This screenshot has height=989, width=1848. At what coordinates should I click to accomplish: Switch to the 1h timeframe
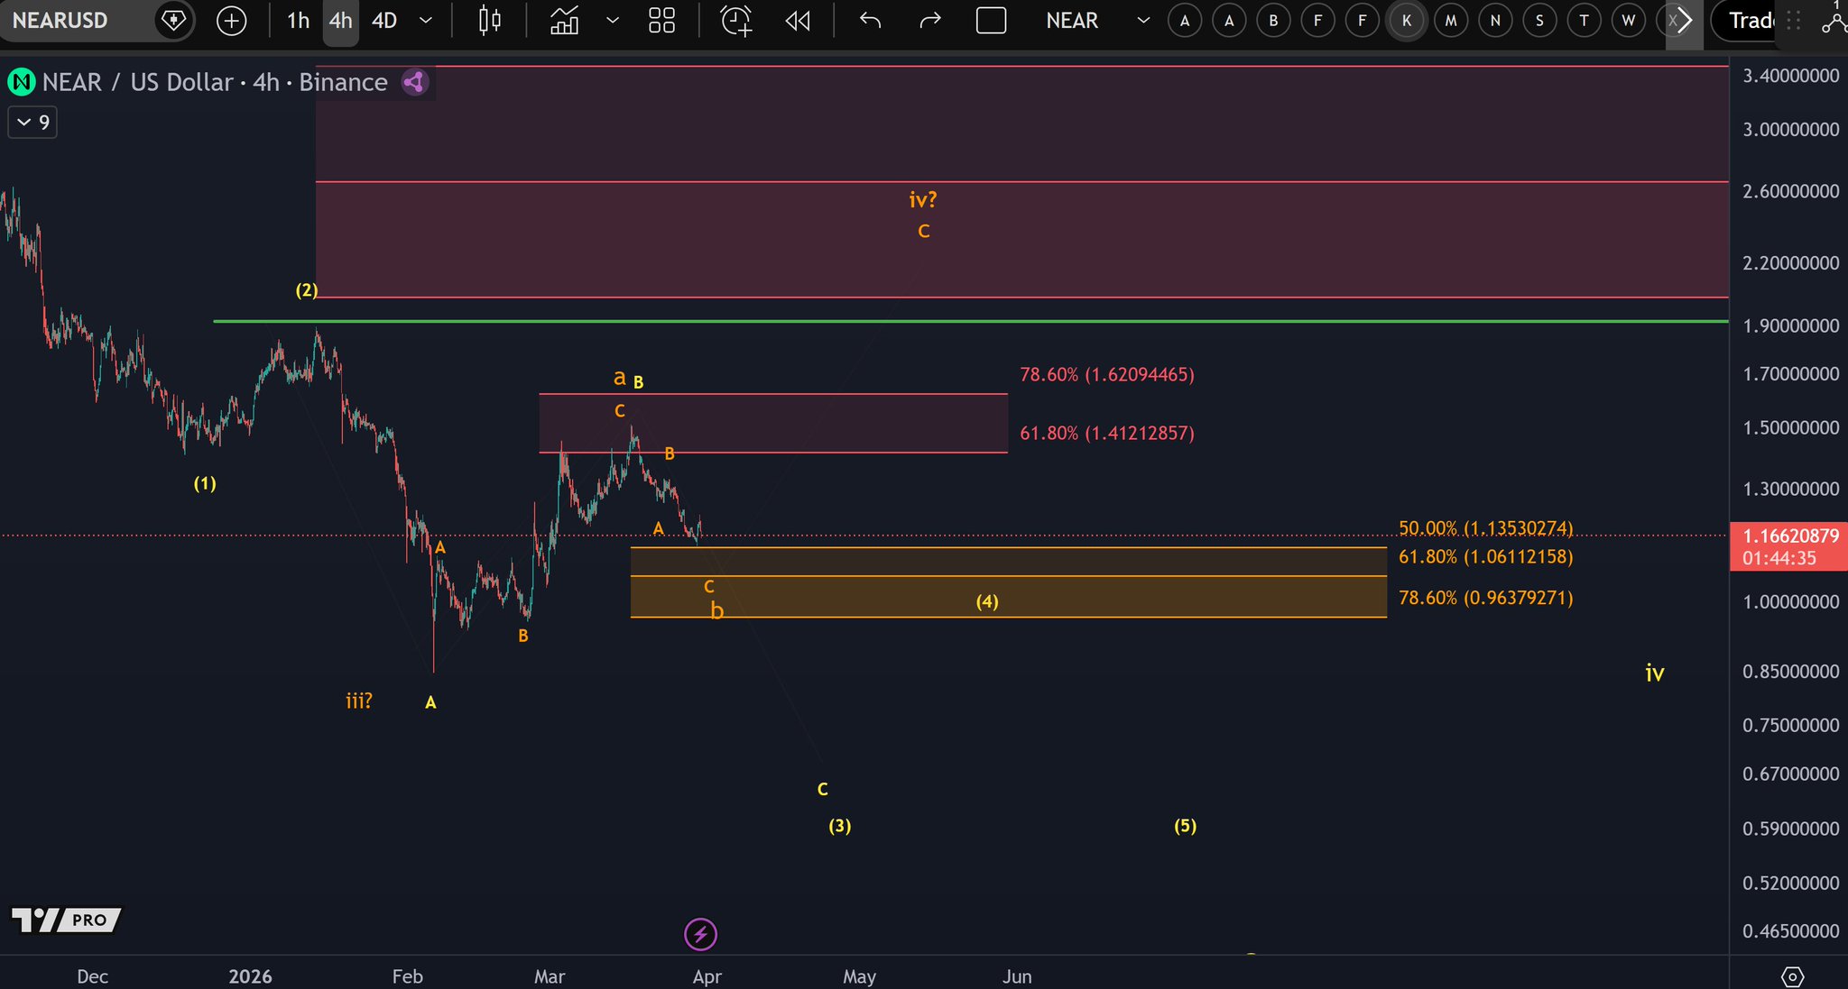point(298,20)
